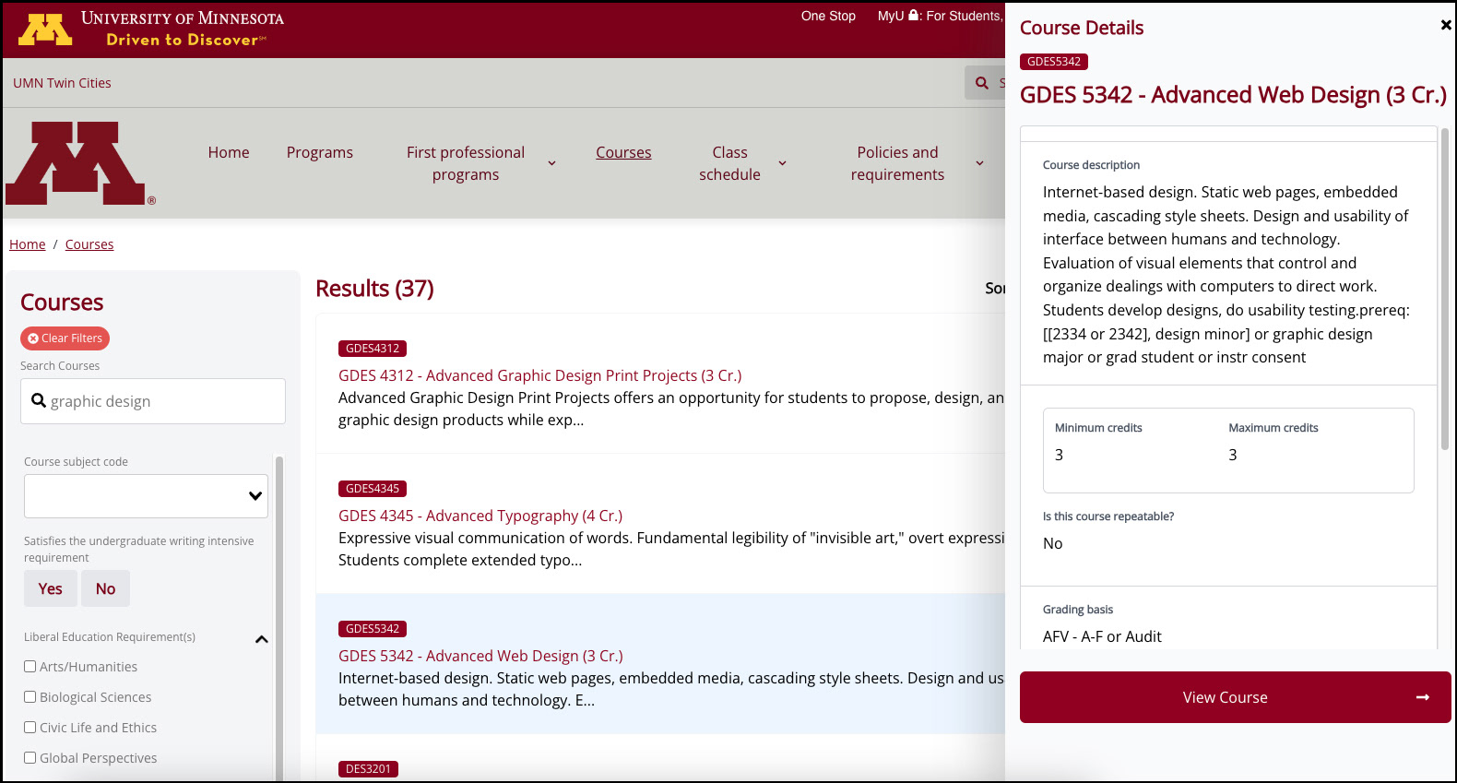The width and height of the screenshot is (1457, 783).
Task: Check the Biological Sciences checkbox
Action: tap(30, 696)
